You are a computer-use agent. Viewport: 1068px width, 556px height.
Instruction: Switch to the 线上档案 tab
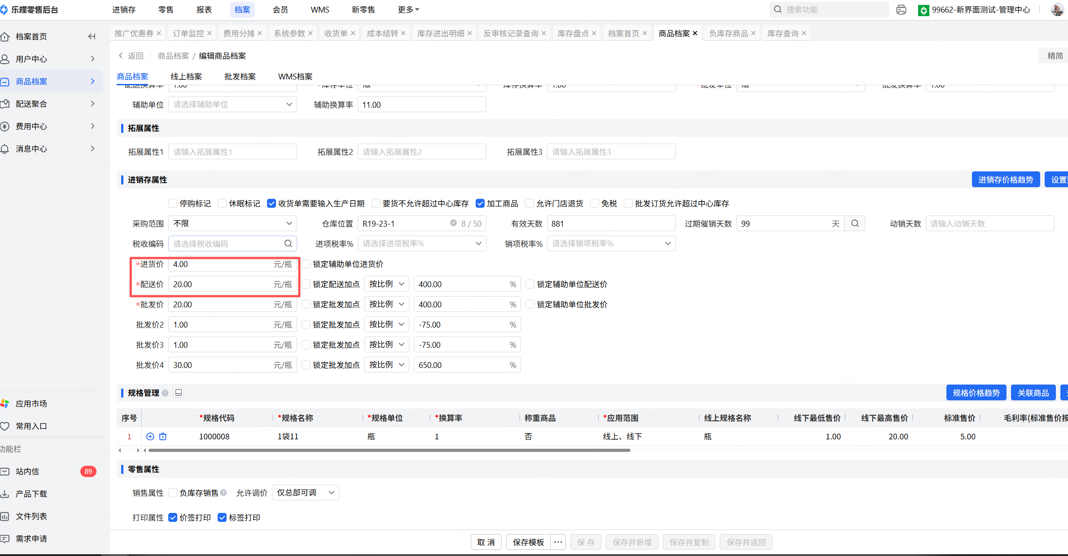coord(186,76)
